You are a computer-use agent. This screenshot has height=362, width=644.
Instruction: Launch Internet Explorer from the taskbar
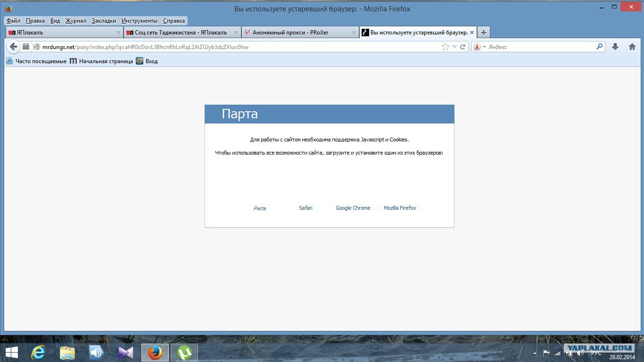[38, 352]
